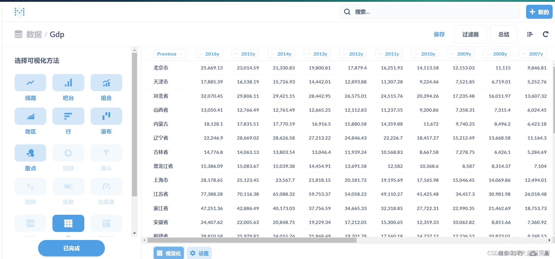Click the sidebar scroll down arrow
This screenshot has width=555, height=259.
[134, 233]
